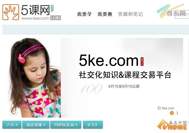Click the orange hand logo icon
Image resolution: width=189 pixels, height=133 pixels.
[11, 12]
